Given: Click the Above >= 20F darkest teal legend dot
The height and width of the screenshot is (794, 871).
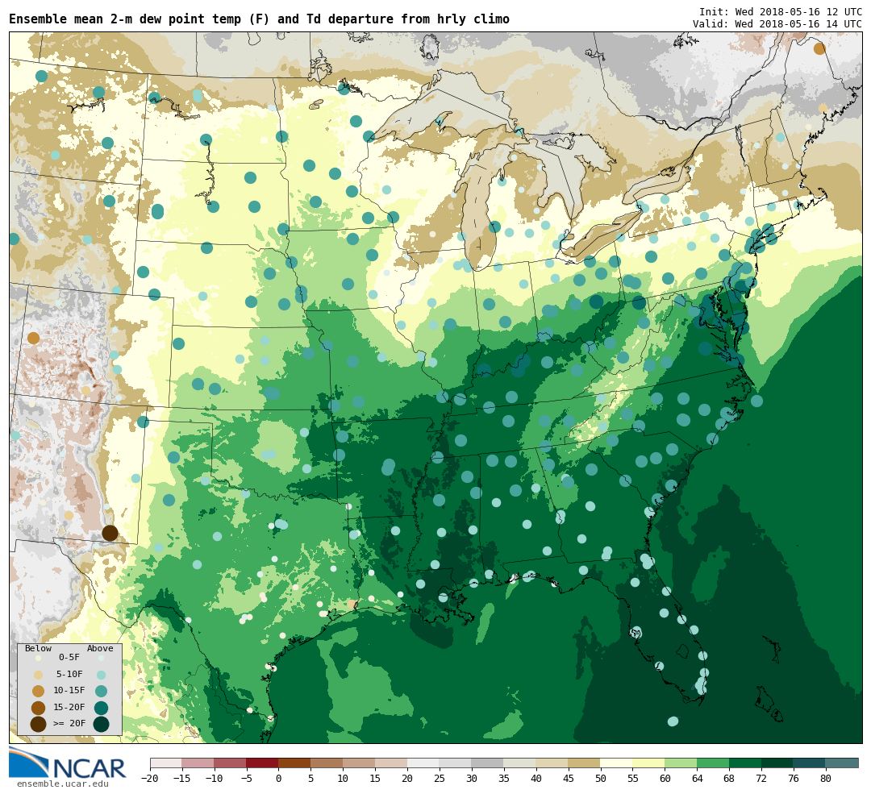Looking at the screenshot, I should click(x=101, y=724).
